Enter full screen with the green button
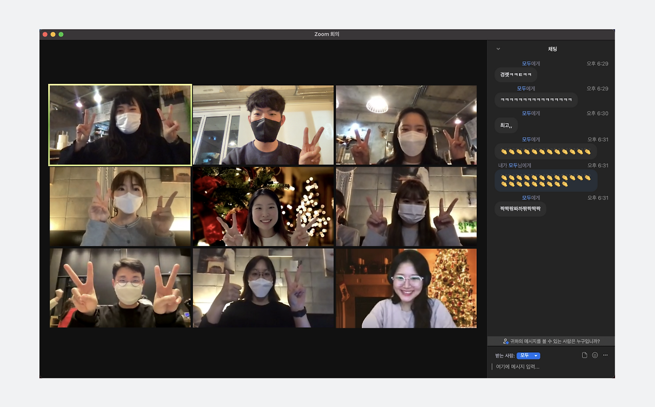Image resolution: width=655 pixels, height=407 pixels. coord(61,34)
